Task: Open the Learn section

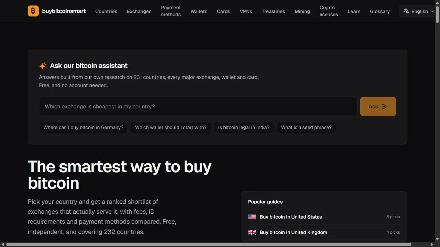Action: (x=354, y=11)
